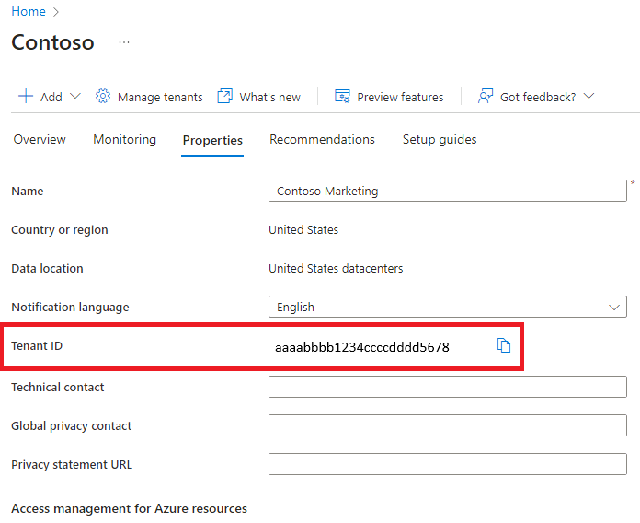Focus the Technical contact input field
640x523 pixels.
click(447, 388)
